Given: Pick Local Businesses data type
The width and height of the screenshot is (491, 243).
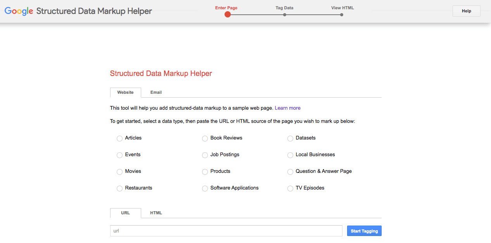Looking at the screenshot, I should [290, 155].
